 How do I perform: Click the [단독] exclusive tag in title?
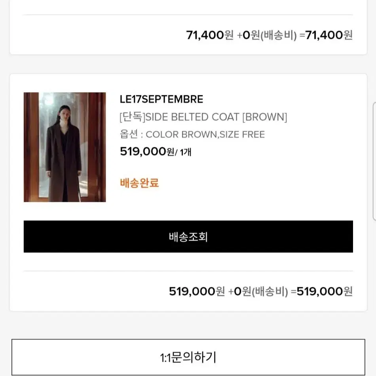coord(132,117)
